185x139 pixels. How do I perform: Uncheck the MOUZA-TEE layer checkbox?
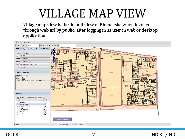[x=17, y=110]
